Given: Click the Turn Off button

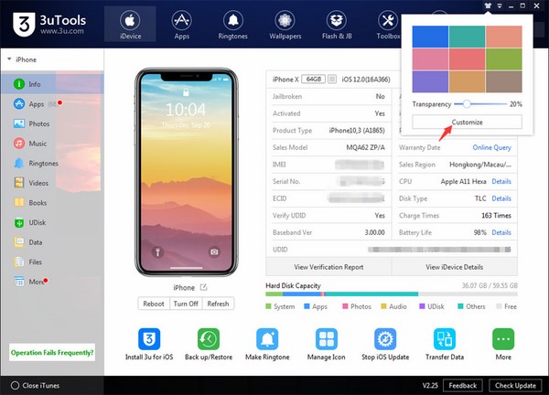Looking at the screenshot, I should pyautogui.click(x=186, y=304).
